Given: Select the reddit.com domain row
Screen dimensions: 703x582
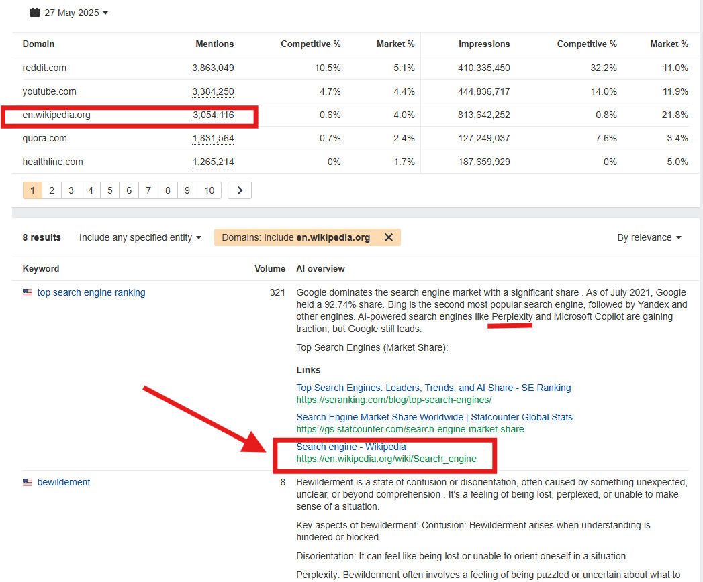Looking at the screenshot, I should pos(356,68).
